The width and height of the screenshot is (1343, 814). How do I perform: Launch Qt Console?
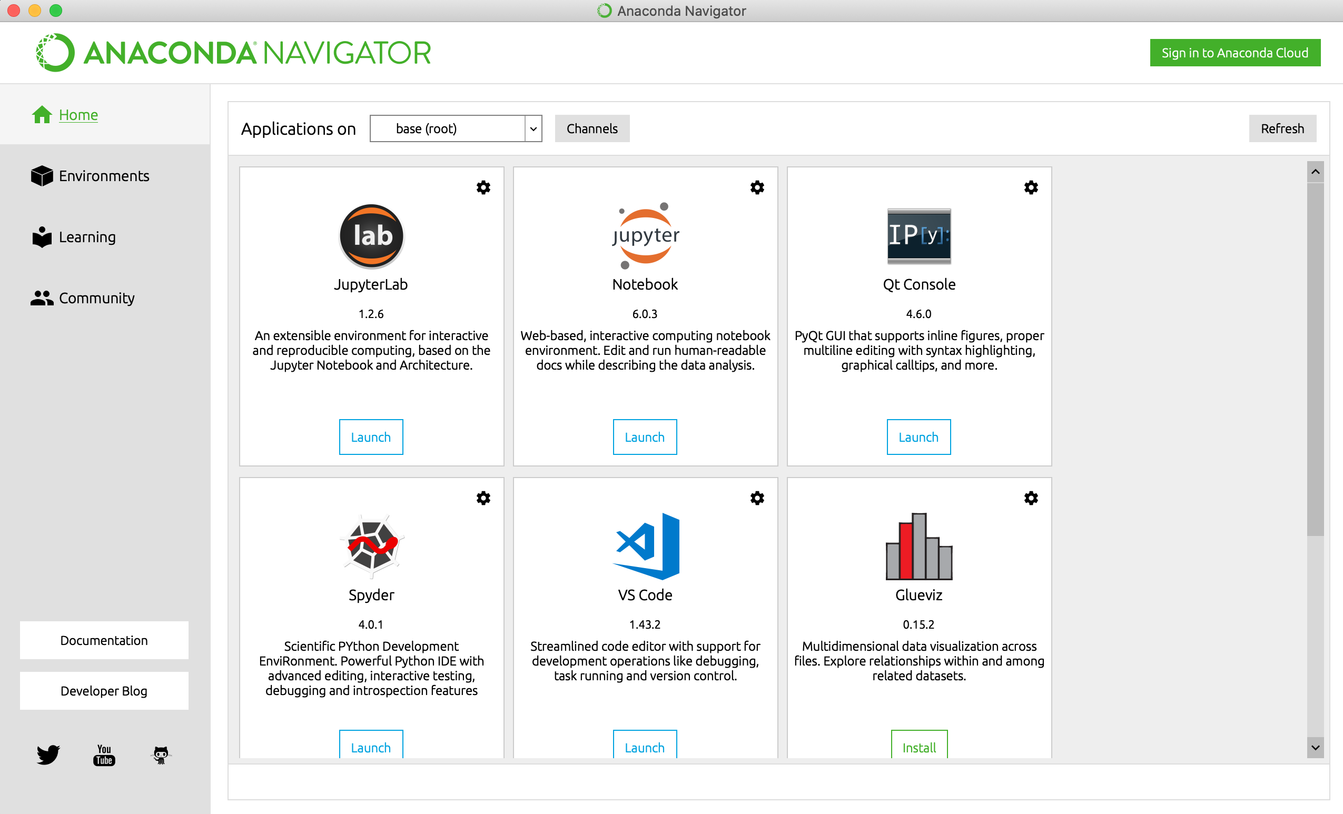[919, 437]
